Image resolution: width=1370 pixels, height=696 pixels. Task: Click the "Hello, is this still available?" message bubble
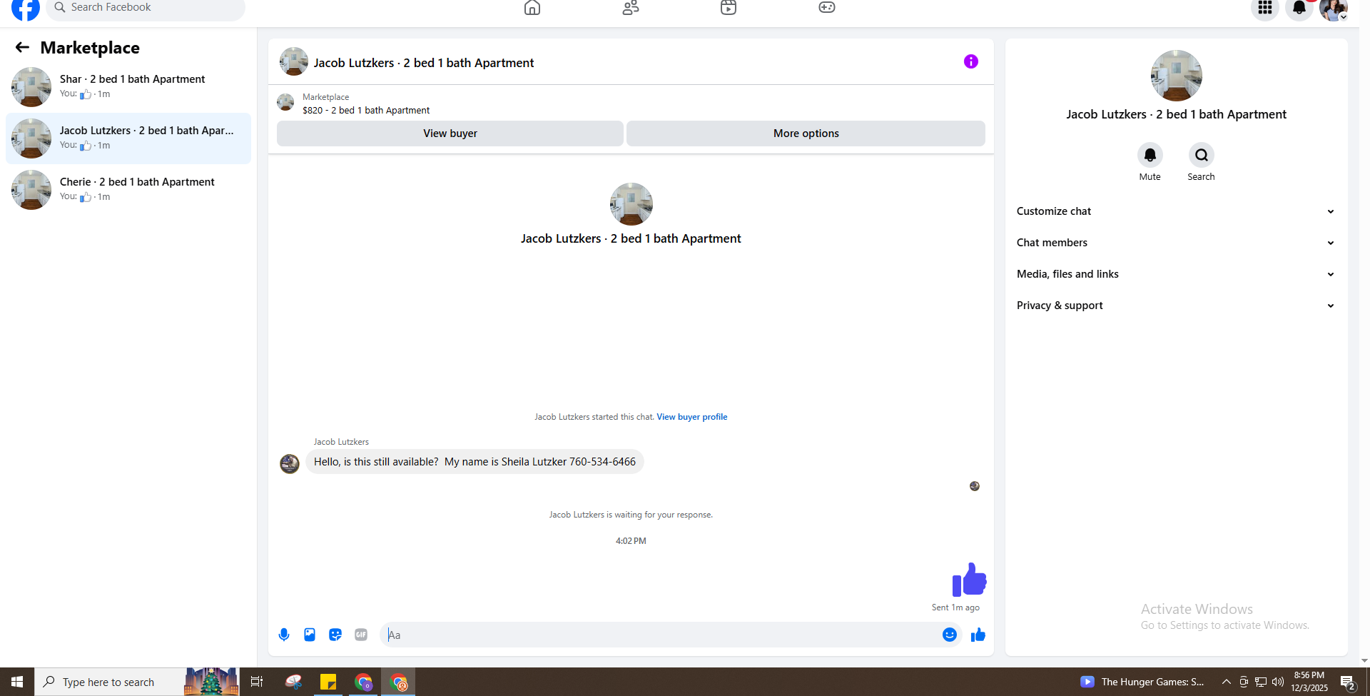pyautogui.click(x=475, y=462)
